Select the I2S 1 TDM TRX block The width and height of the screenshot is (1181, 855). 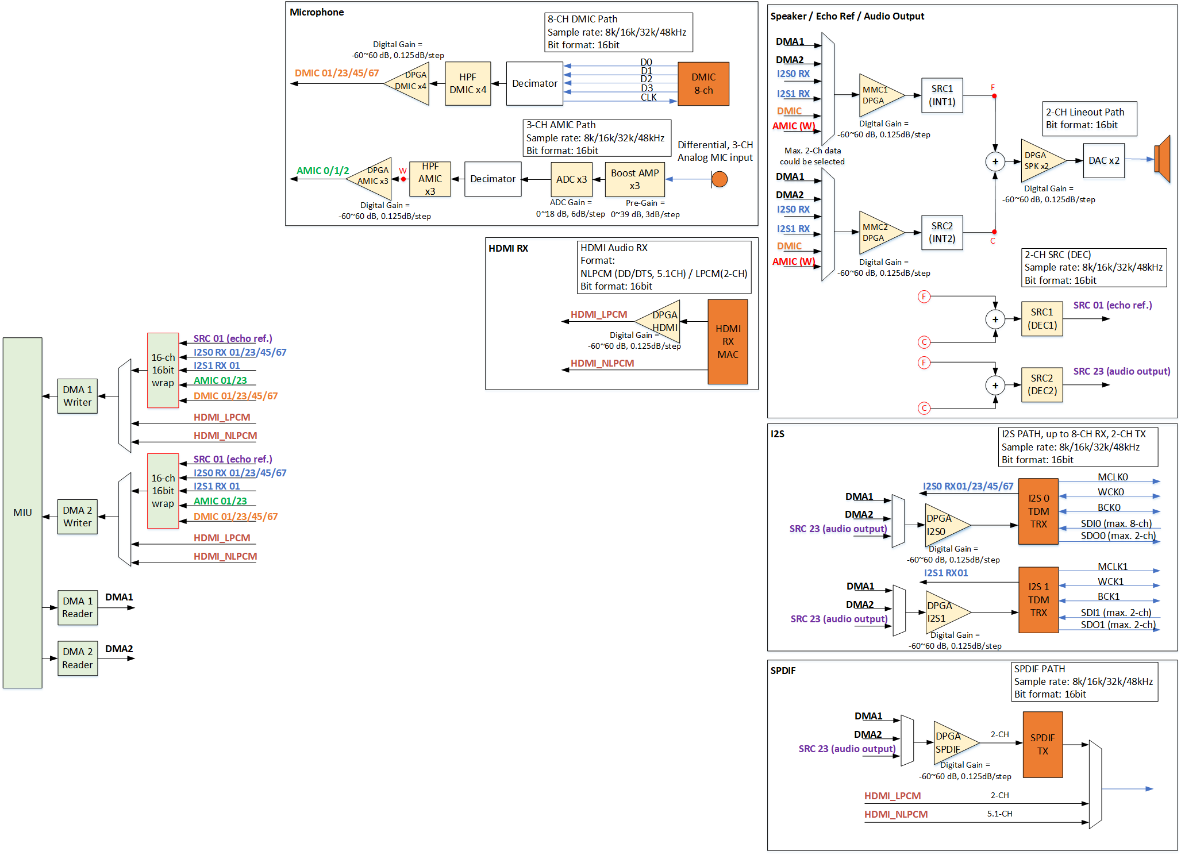tap(1038, 599)
